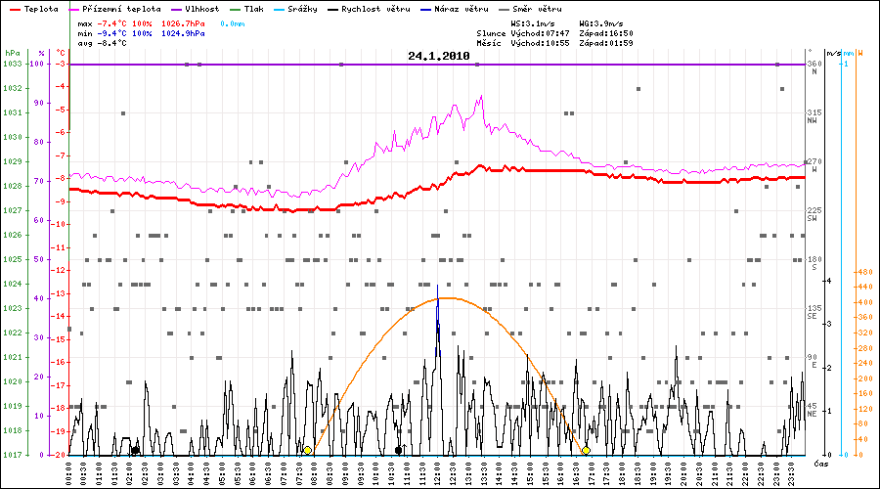Screen dimensions: 880x489
Task: Click the black moonset marker near 02:00
Action: [x=135, y=451]
